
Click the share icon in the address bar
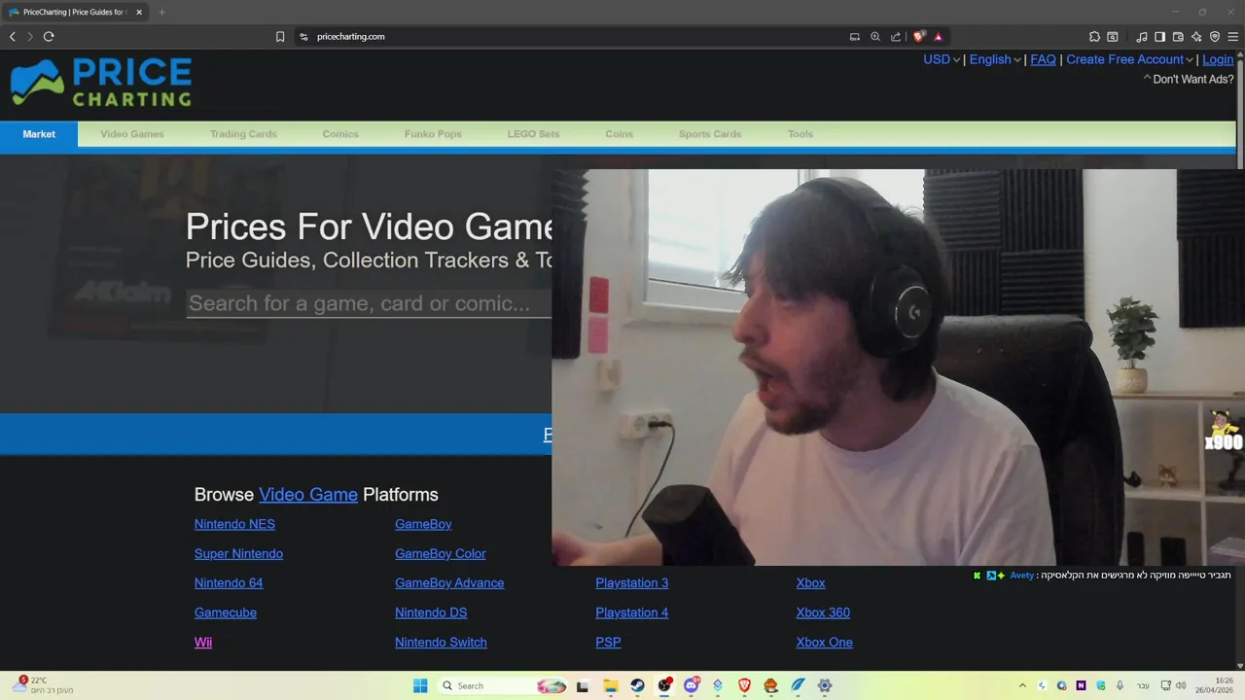(896, 37)
